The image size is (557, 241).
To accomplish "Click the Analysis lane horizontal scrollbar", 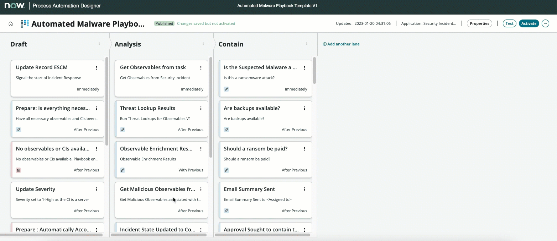I will (159, 235).
